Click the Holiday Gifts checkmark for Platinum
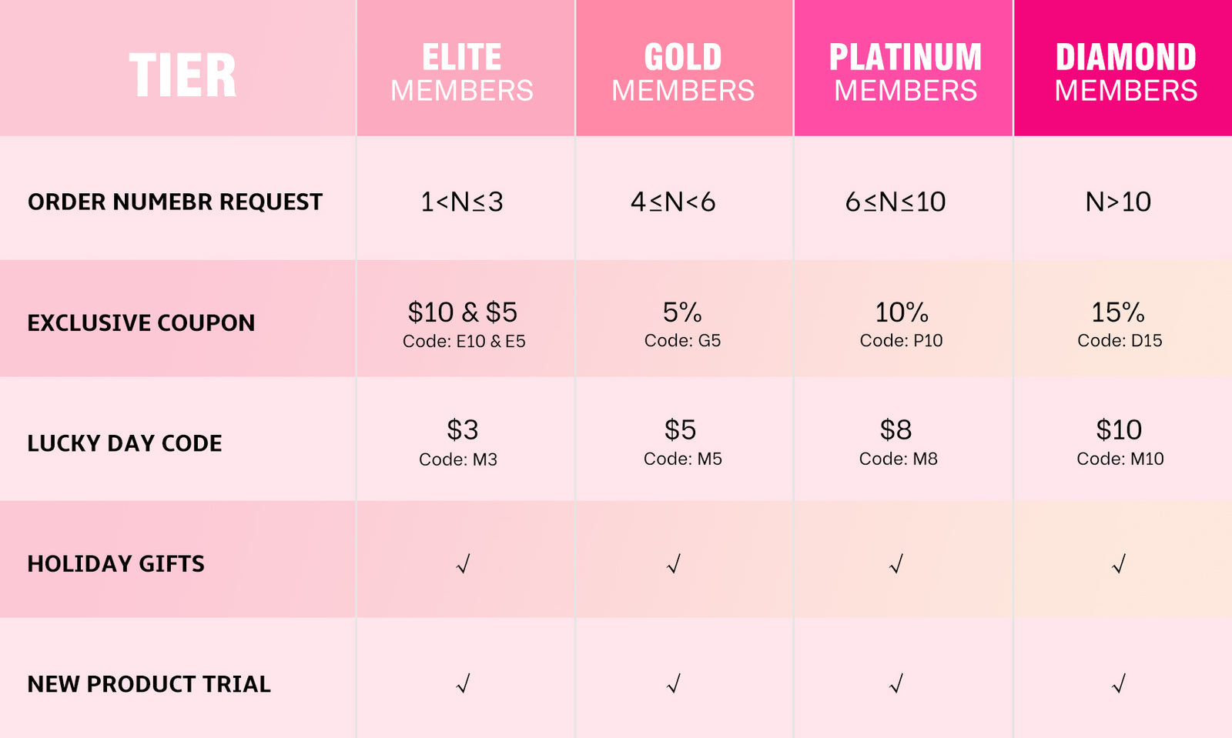The width and height of the screenshot is (1232, 738). point(896,564)
